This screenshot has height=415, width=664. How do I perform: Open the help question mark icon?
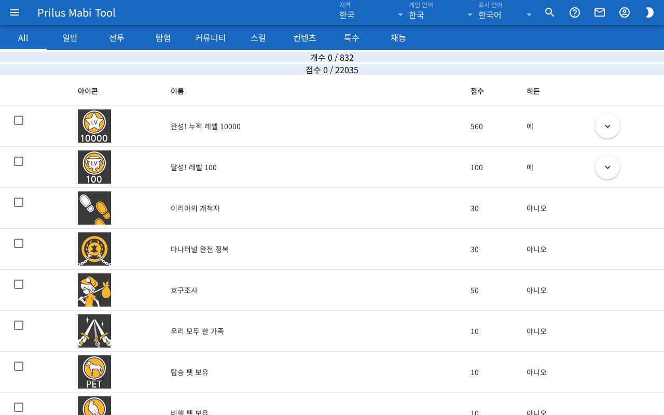(x=575, y=12)
